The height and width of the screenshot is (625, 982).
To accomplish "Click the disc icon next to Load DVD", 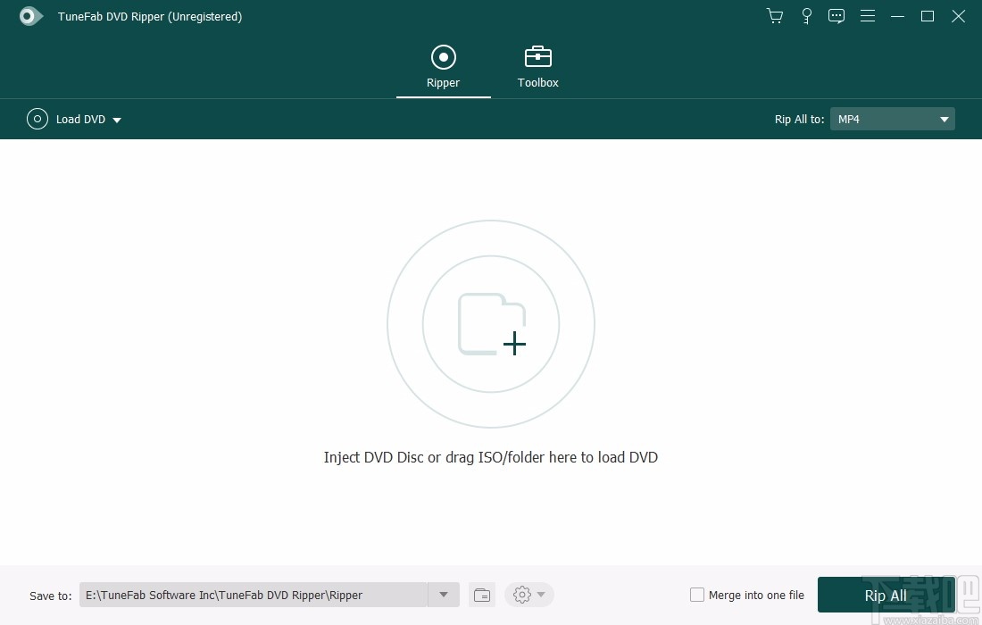I will pos(37,119).
